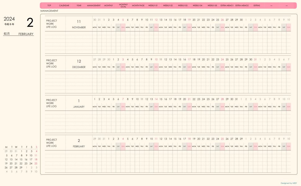Open the TOP tab
301x186 pixels.
(x=49, y=6)
